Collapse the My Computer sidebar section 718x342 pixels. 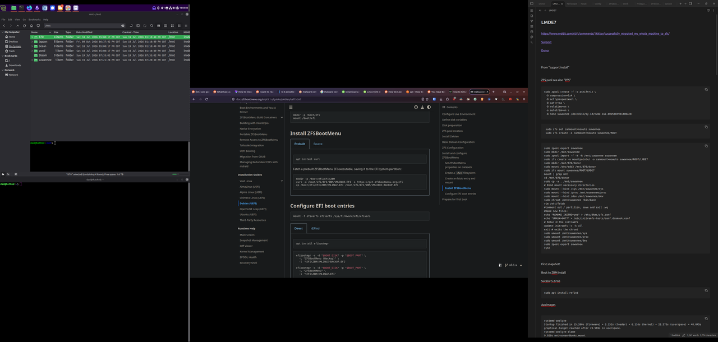pyautogui.click(x=2, y=32)
